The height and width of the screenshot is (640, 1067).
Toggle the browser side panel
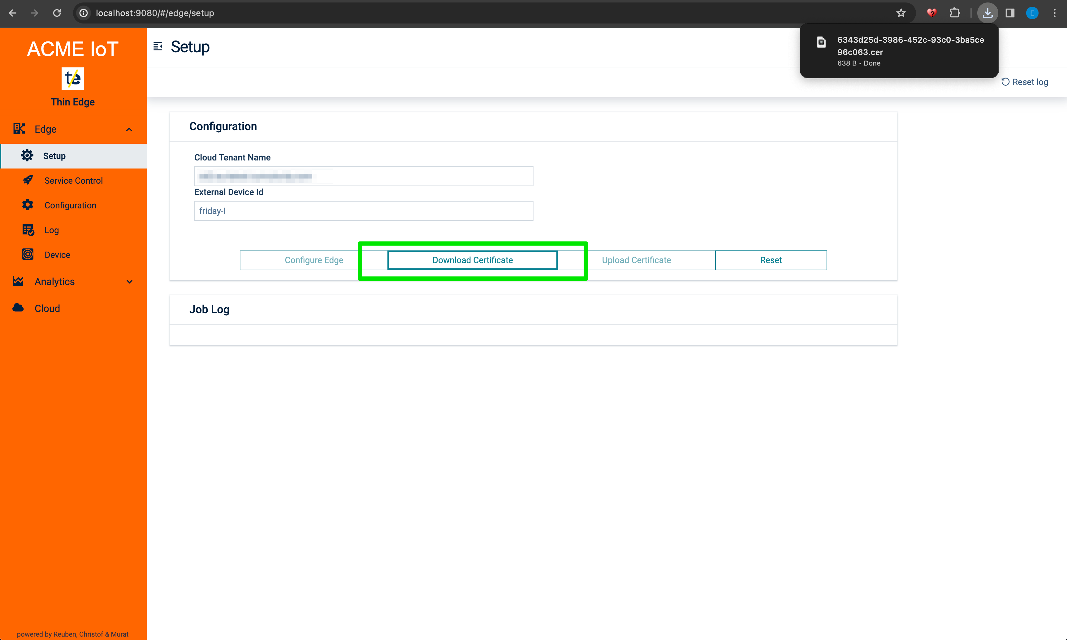click(1009, 13)
